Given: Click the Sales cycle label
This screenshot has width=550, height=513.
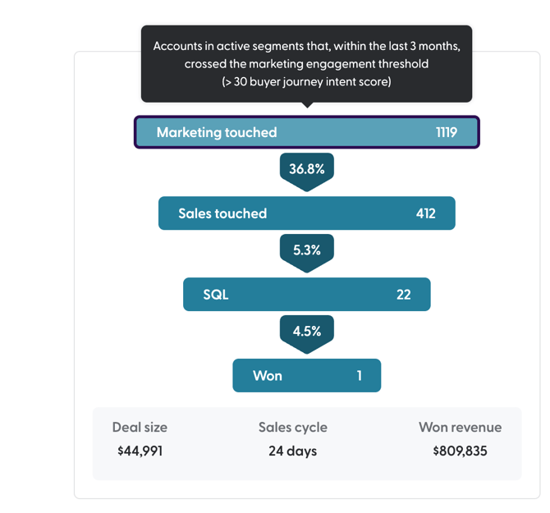Looking at the screenshot, I should coord(292,427).
